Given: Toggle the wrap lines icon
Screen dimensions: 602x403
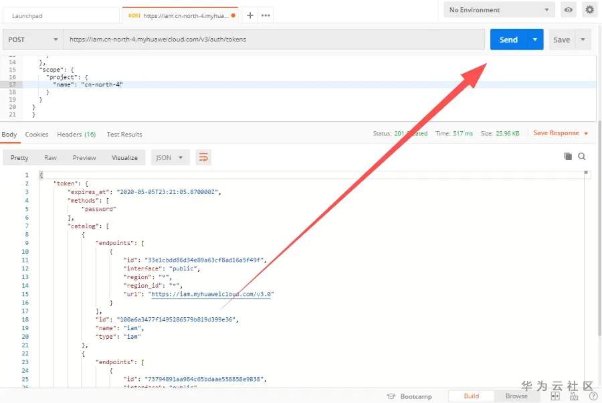Looking at the screenshot, I should click(x=203, y=157).
